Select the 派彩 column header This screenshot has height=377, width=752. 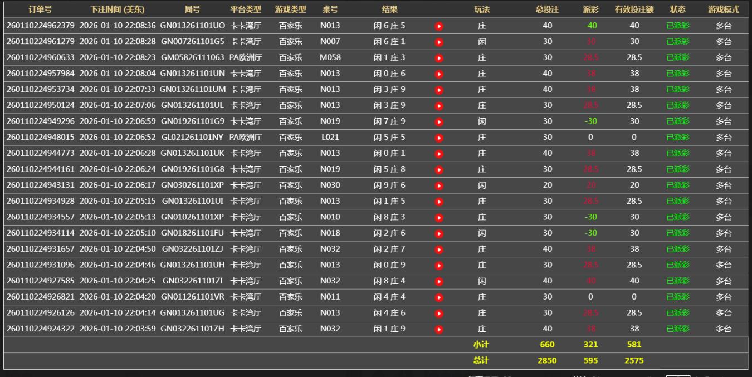(590, 9)
